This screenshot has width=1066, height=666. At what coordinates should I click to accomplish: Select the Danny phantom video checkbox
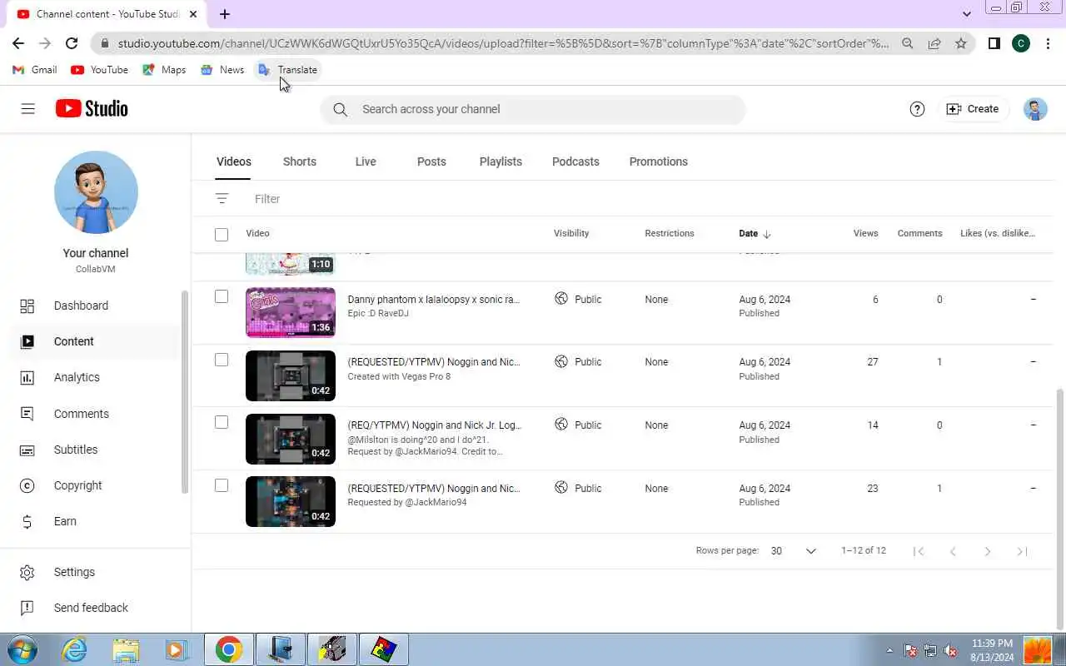point(222,296)
